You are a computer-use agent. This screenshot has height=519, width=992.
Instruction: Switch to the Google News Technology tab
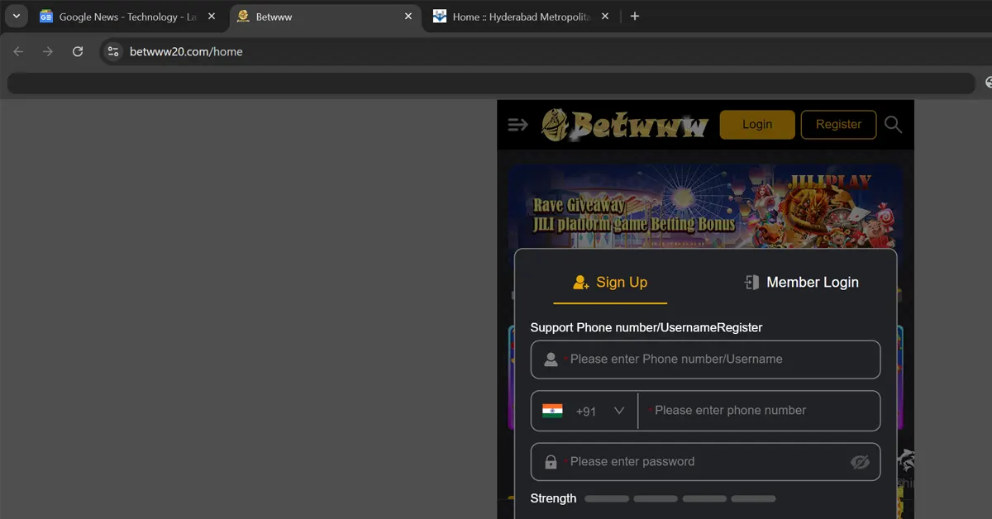[x=128, y=17]
